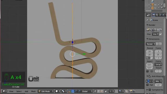Expand the first outliner object row
This screenshot has width=167, height=94.
pos(149,5)
